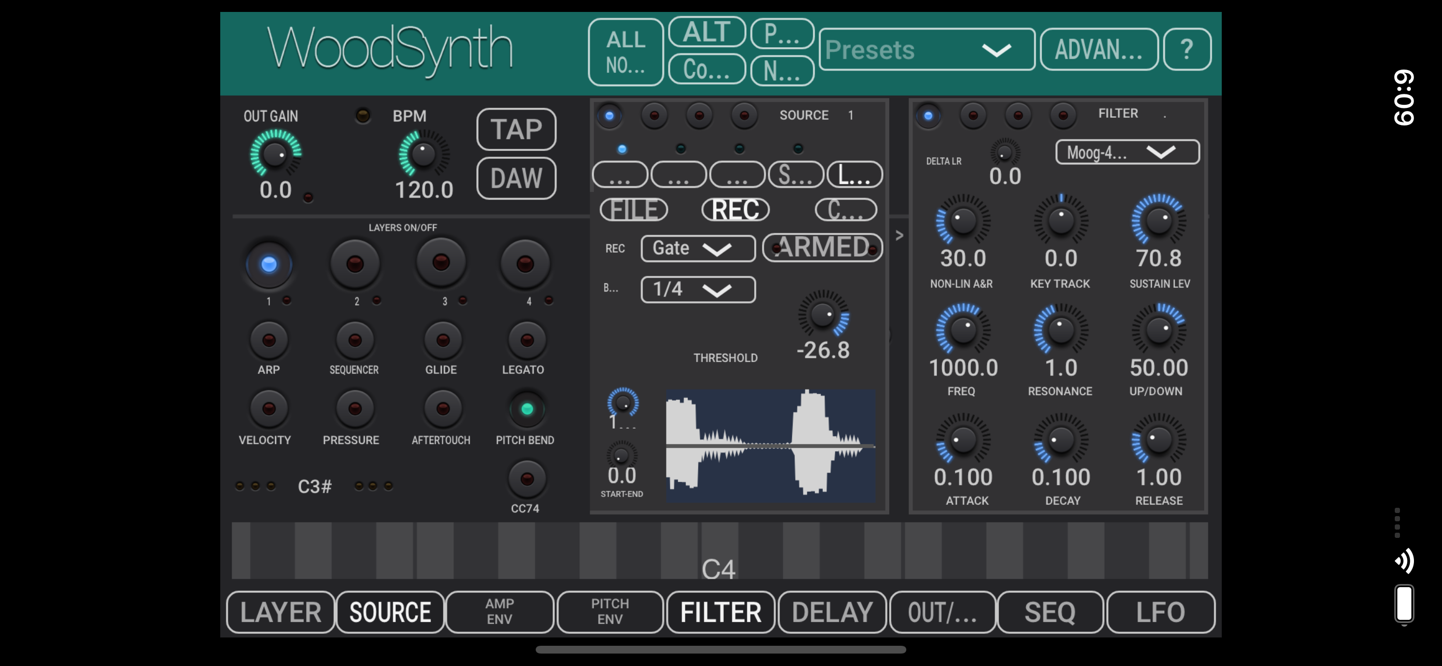Viewport: 1442px width, 666px height.
Task: Click the DAW sync button
Action: 516,178
